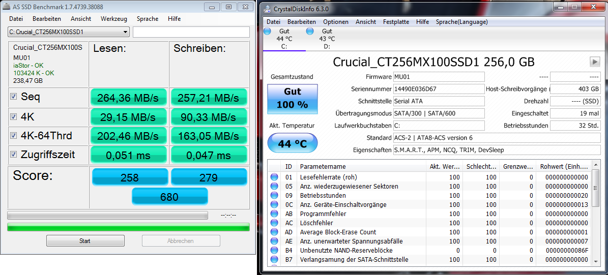Click the status orb for ID B4 row

(274, 250)
